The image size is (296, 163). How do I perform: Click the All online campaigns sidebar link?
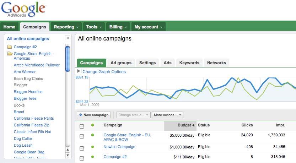pos(28,39)
